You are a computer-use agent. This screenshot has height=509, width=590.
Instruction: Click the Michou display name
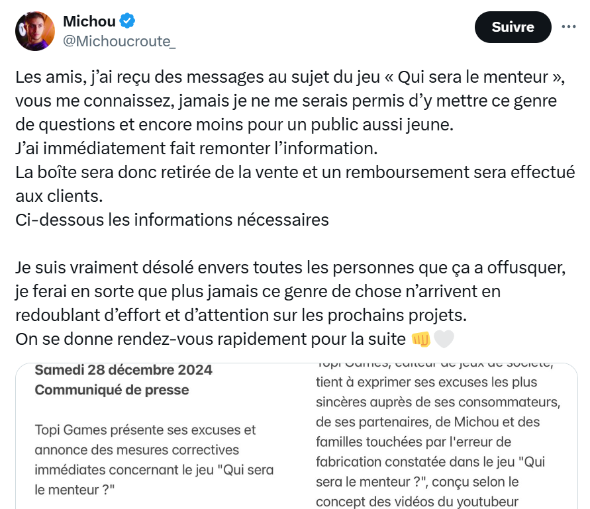coord(89,21)
